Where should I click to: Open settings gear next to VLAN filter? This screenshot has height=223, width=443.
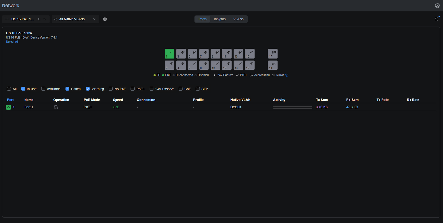105,19
